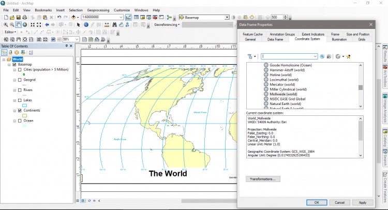Open the Editor dropdown menu
Screen dimensions: 388x210
tap(10, 32)
